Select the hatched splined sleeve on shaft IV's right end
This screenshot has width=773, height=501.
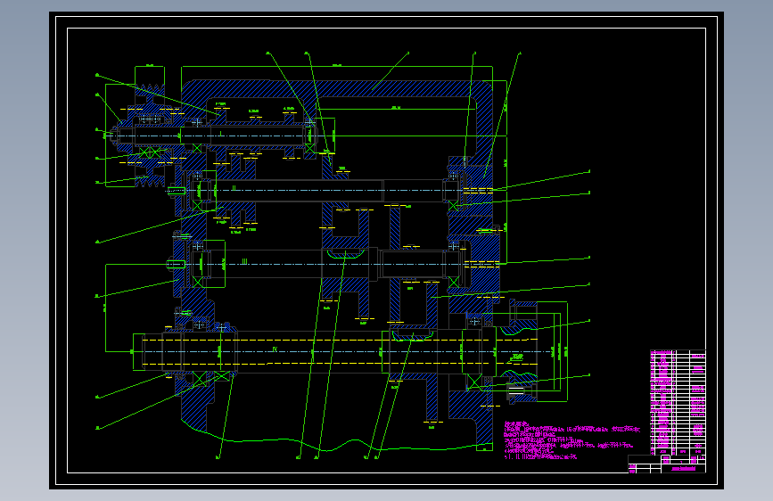pos(522,351)
